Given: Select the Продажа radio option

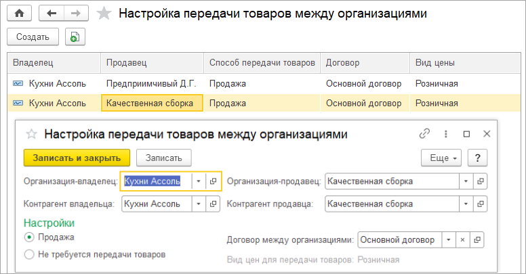Looking at the screenshot, I should pos(28,237).
